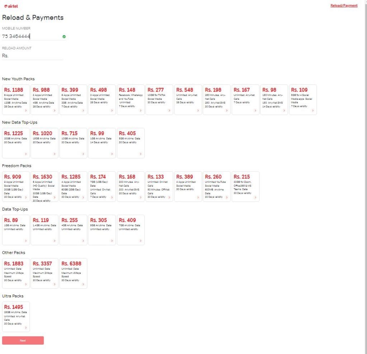Click the New Youth Packs heading
This screenshot has width=367, height=354.
point(18,79)
